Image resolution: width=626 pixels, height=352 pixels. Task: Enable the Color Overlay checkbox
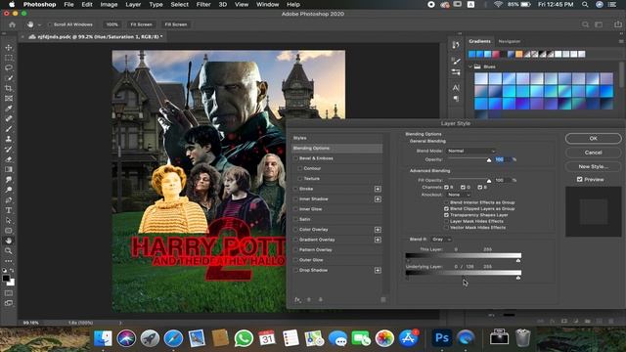pos(295,230)
